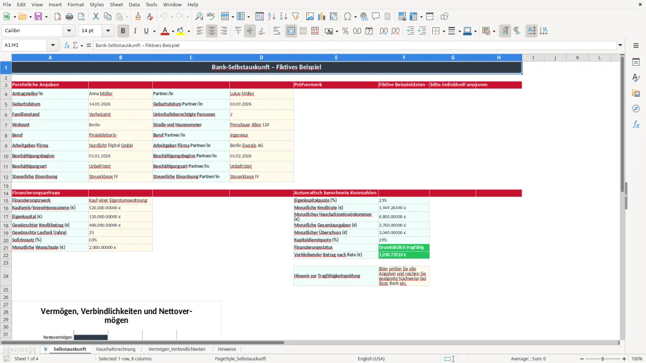Copy the selection to the clipboard
The height and width of the screenshot is (363, 646).
coord(107,17)
